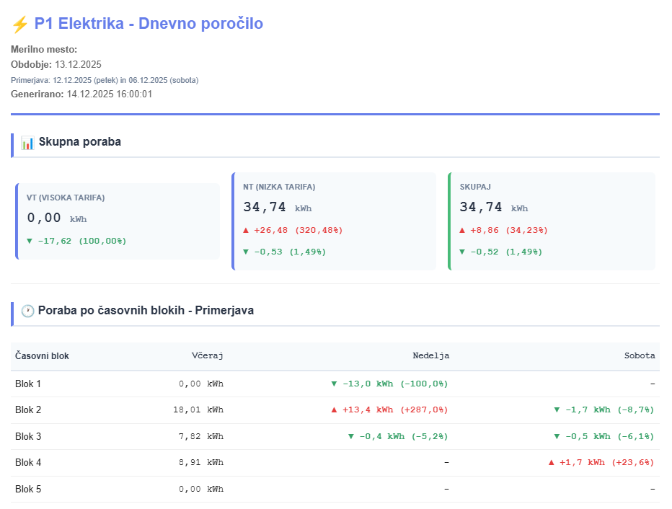This screenshot has height=509, width=672.
Task: Click the Generirano timestamp line
Action: (x=81, y=94)
